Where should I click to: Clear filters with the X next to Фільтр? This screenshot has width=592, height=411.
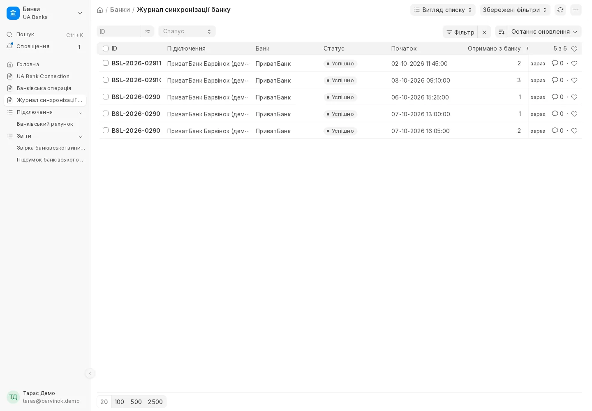tap(484, 32)
